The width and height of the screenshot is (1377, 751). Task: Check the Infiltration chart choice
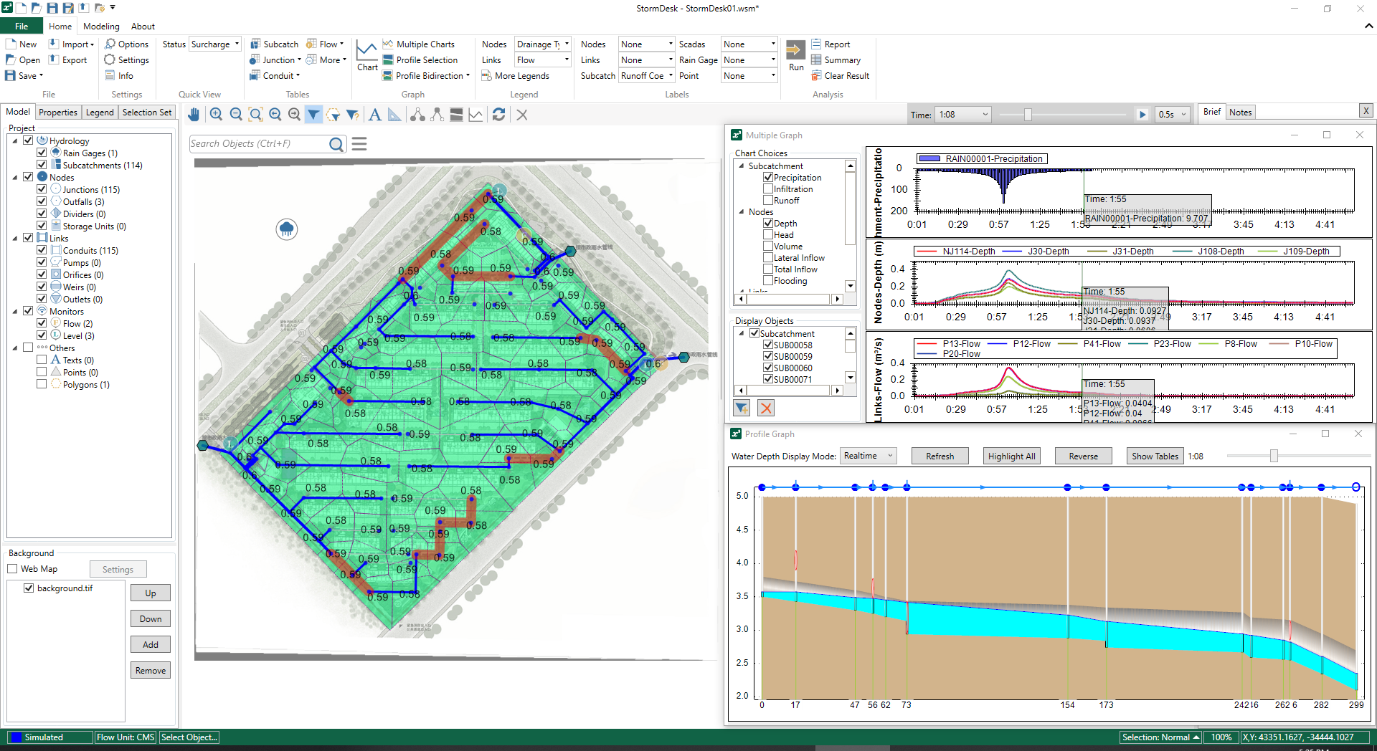pos(768,189)
